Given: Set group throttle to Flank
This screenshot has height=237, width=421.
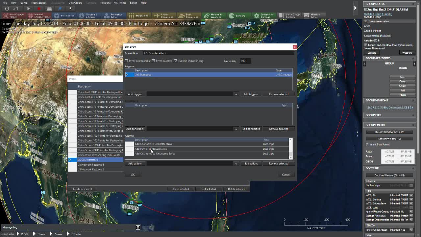Looking at the screenshot, I should coord(403,95).
